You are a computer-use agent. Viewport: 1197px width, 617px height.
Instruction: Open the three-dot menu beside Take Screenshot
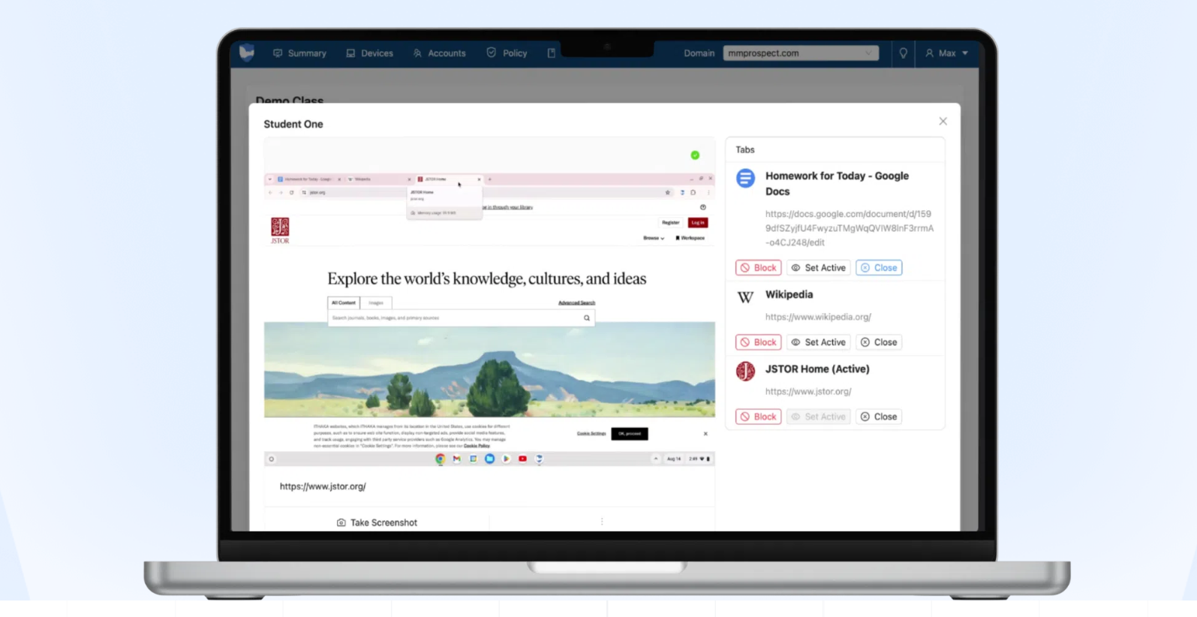[x=602, y=522]
